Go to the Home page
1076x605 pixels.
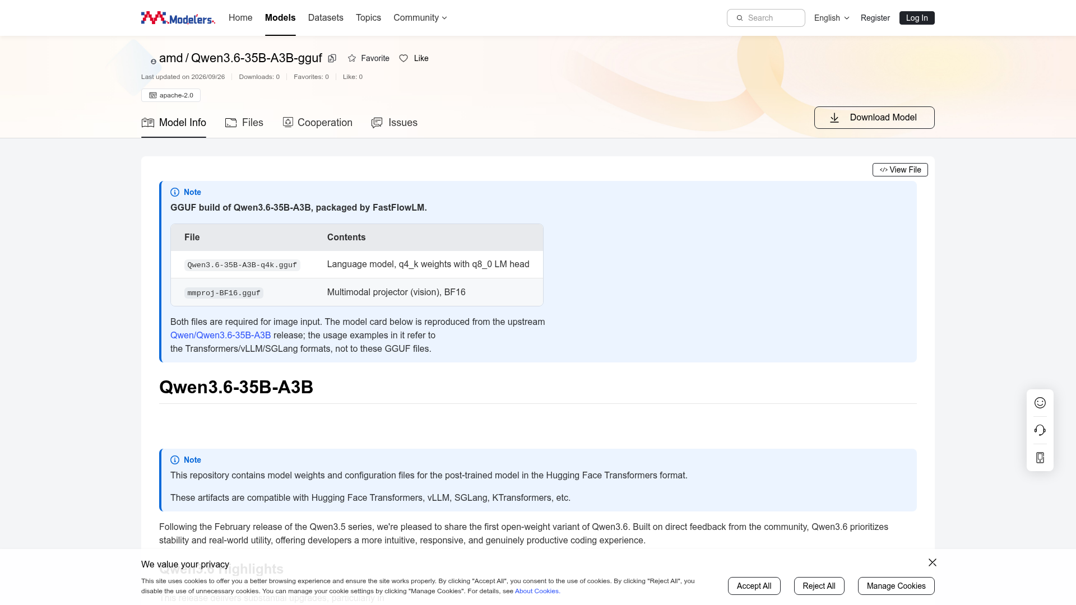(240, 18)
